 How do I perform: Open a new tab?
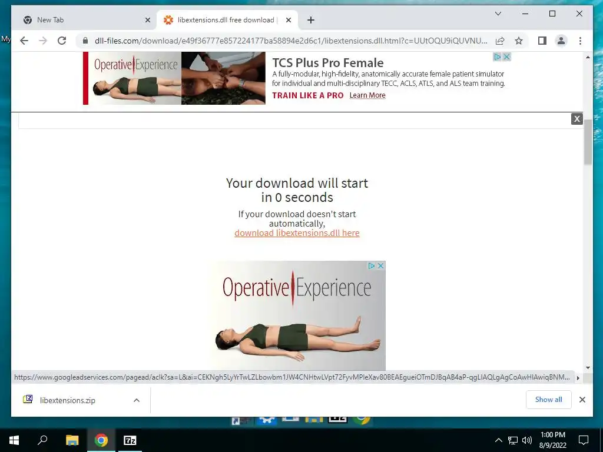(311, 20)
